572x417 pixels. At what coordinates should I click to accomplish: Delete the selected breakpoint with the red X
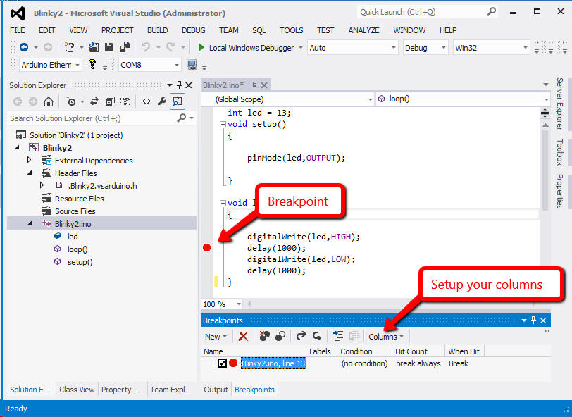(243, 337)
